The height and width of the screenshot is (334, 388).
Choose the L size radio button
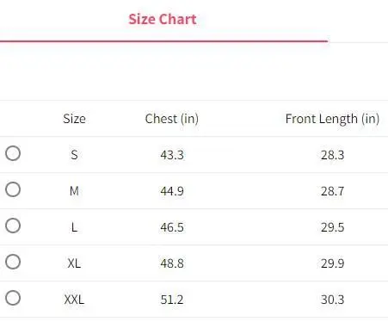click(13, 226)
